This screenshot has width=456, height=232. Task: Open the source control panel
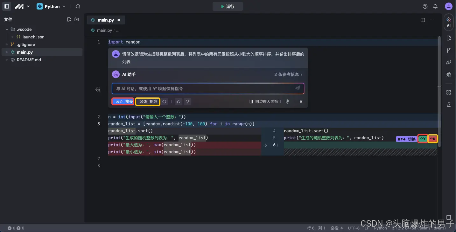(x=448, y=50)
